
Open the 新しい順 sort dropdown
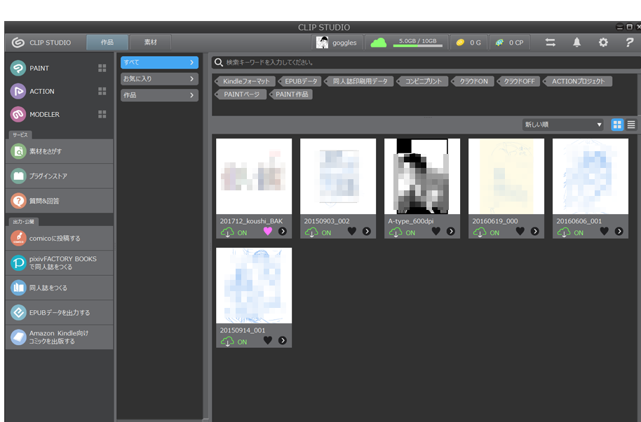(562, 125)
